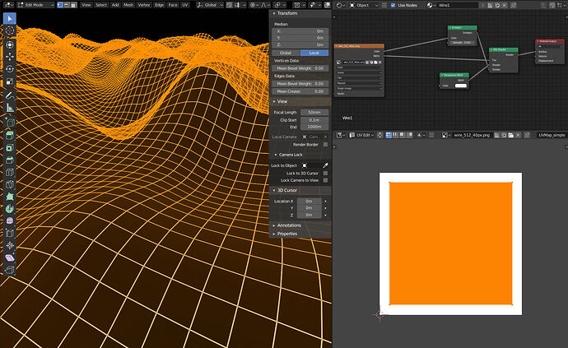The image size is (568, 348).
Task: Open the UV Edit mode dropdown
Action: click(x=361, y=135)
